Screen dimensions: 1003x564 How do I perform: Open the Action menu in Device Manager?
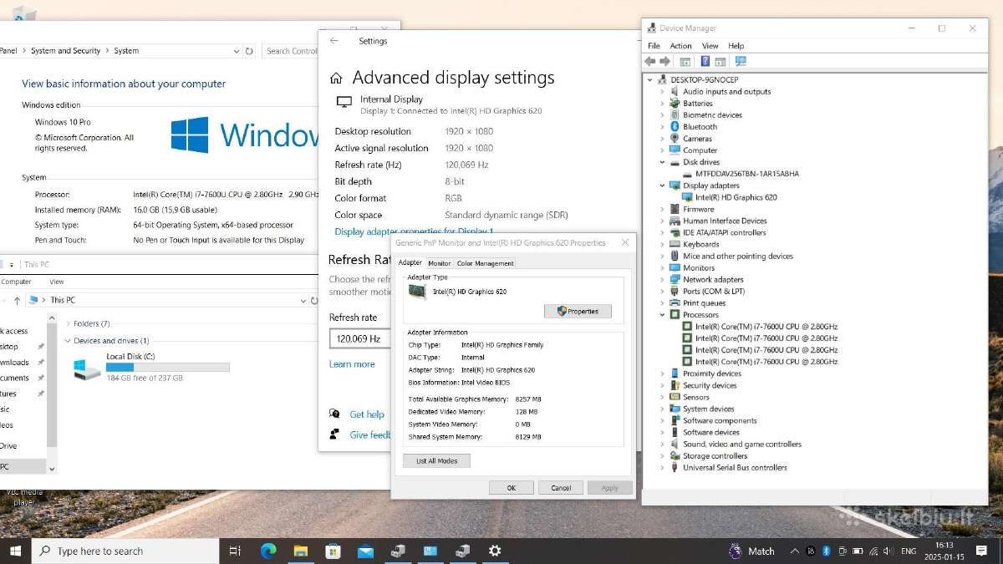680,46
